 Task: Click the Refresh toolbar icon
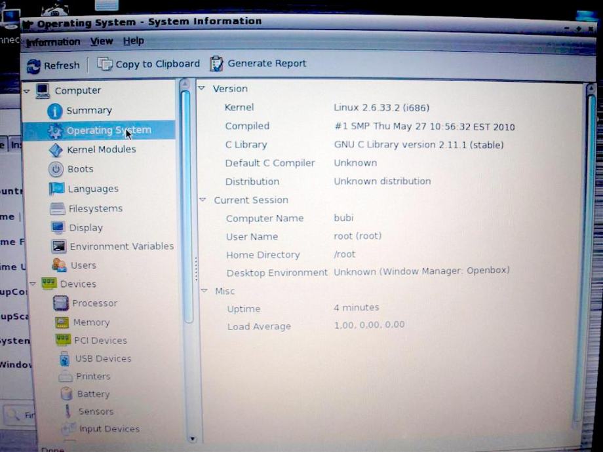tap(33, 66)
